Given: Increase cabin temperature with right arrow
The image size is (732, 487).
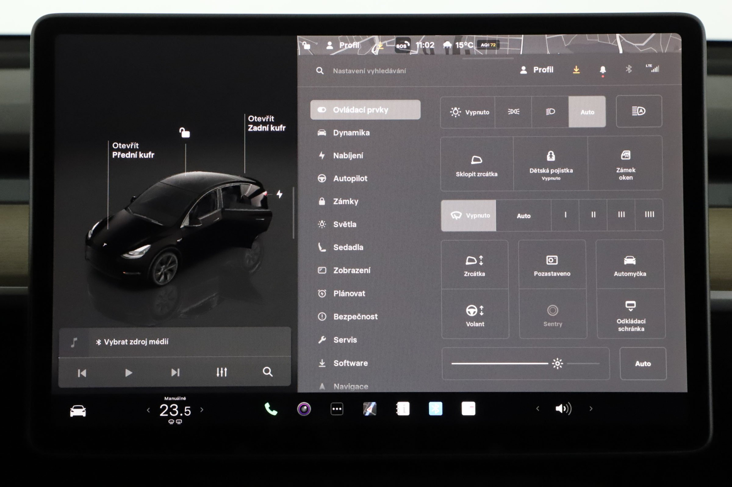Looking at the screenshot, I should tap(201, 410).
